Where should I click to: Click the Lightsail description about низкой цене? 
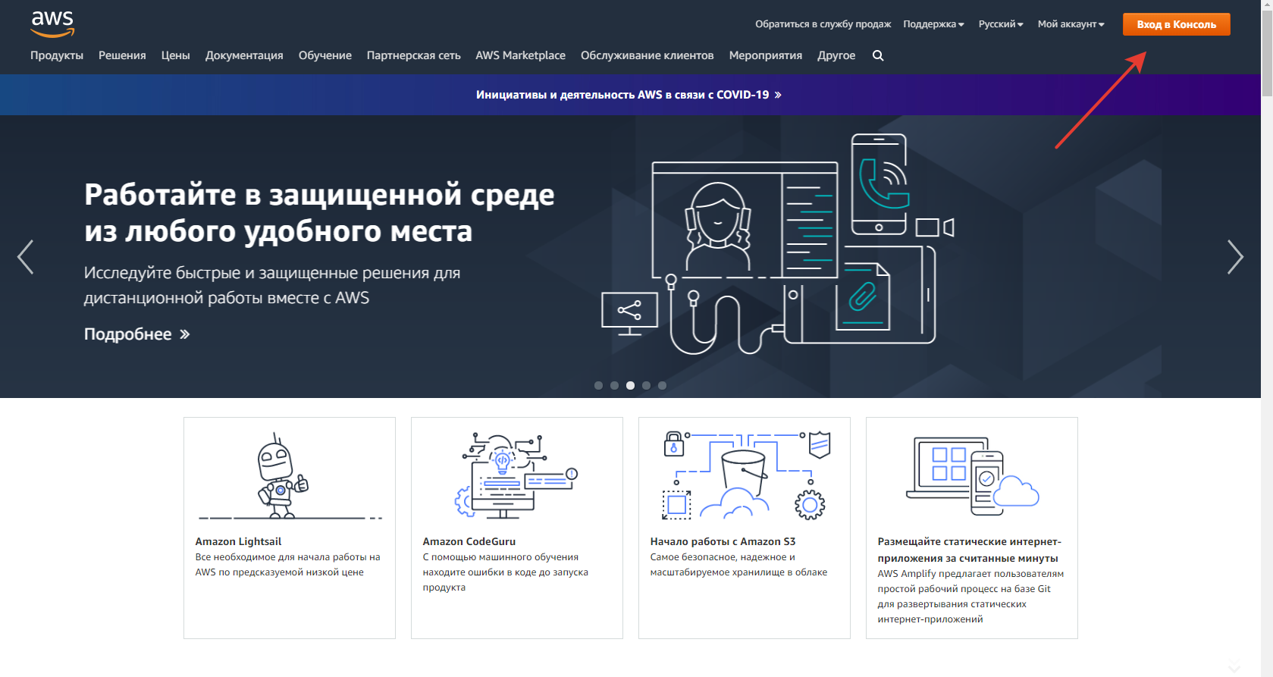287,565
